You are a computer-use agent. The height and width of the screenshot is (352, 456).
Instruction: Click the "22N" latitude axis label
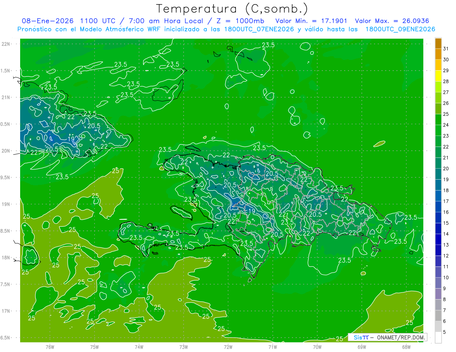click(6, 44)
